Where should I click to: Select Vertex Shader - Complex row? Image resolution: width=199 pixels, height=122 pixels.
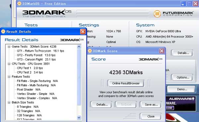tap(37, 98)
